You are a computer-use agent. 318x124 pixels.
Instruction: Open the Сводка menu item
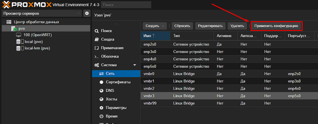click(x=116, y=39)
